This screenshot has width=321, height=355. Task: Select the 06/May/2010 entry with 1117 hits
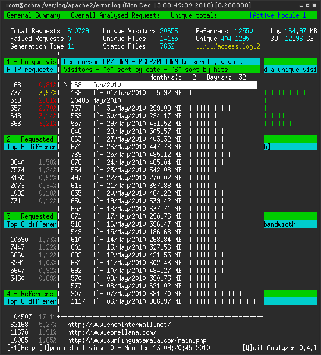(163, 301)
